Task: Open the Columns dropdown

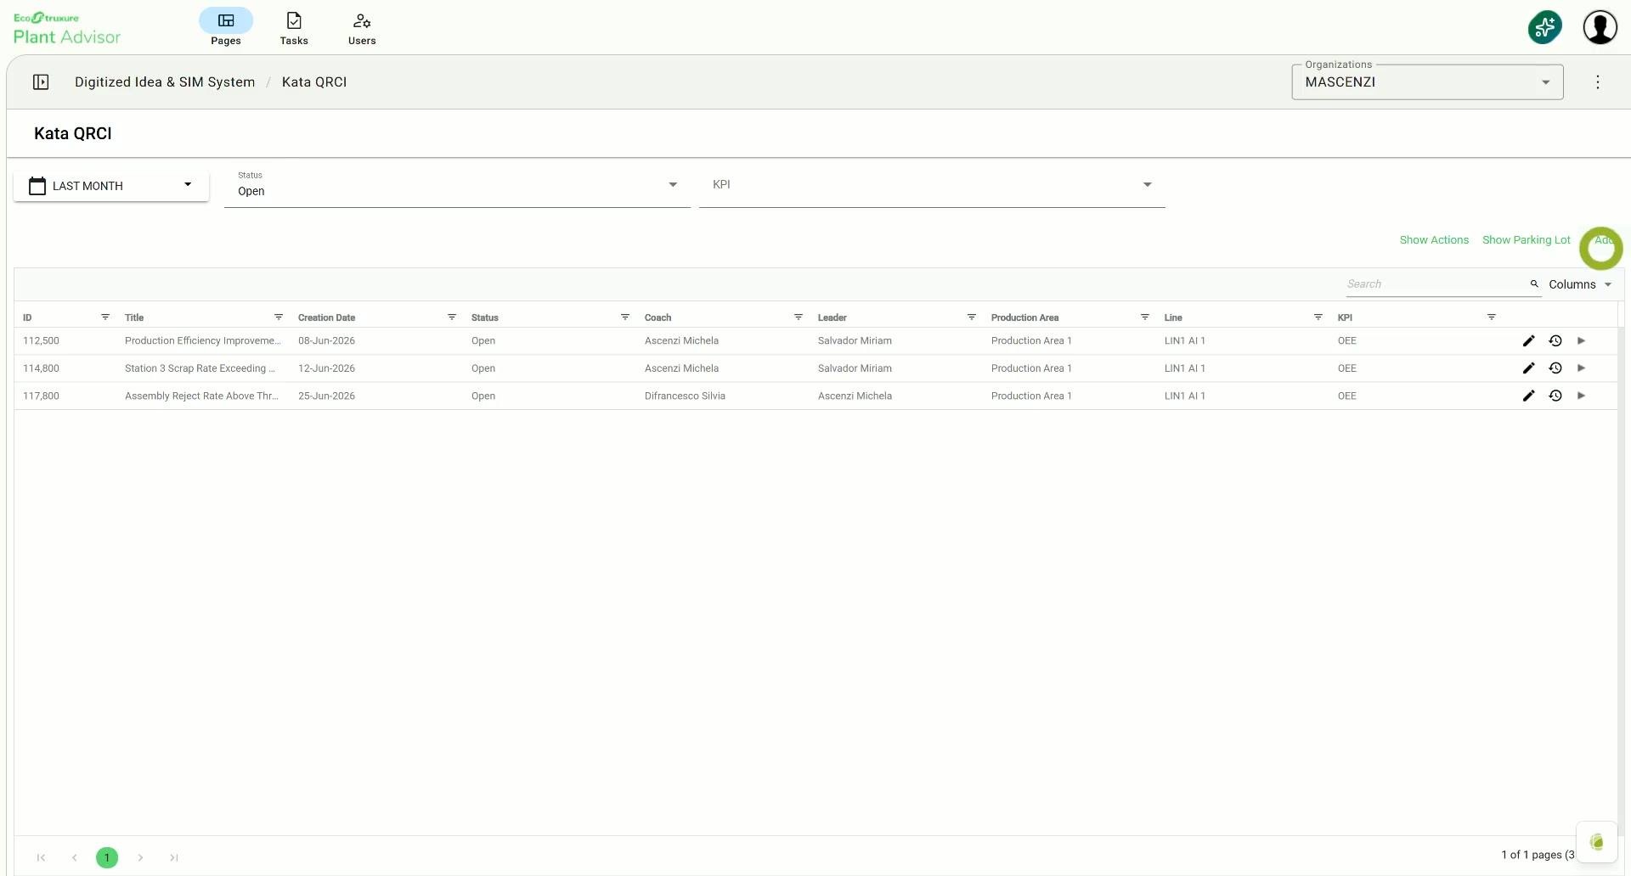Action: (1580, 284)
